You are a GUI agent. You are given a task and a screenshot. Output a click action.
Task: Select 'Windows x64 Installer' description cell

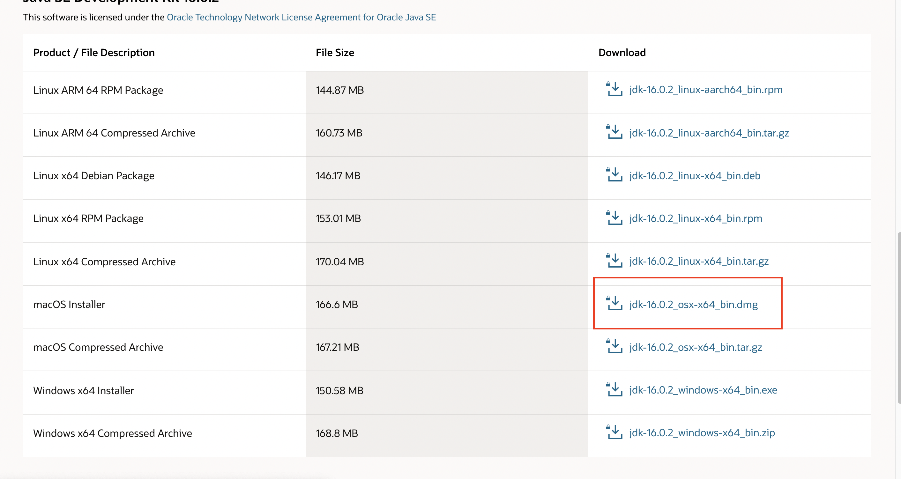click(164, 393)
